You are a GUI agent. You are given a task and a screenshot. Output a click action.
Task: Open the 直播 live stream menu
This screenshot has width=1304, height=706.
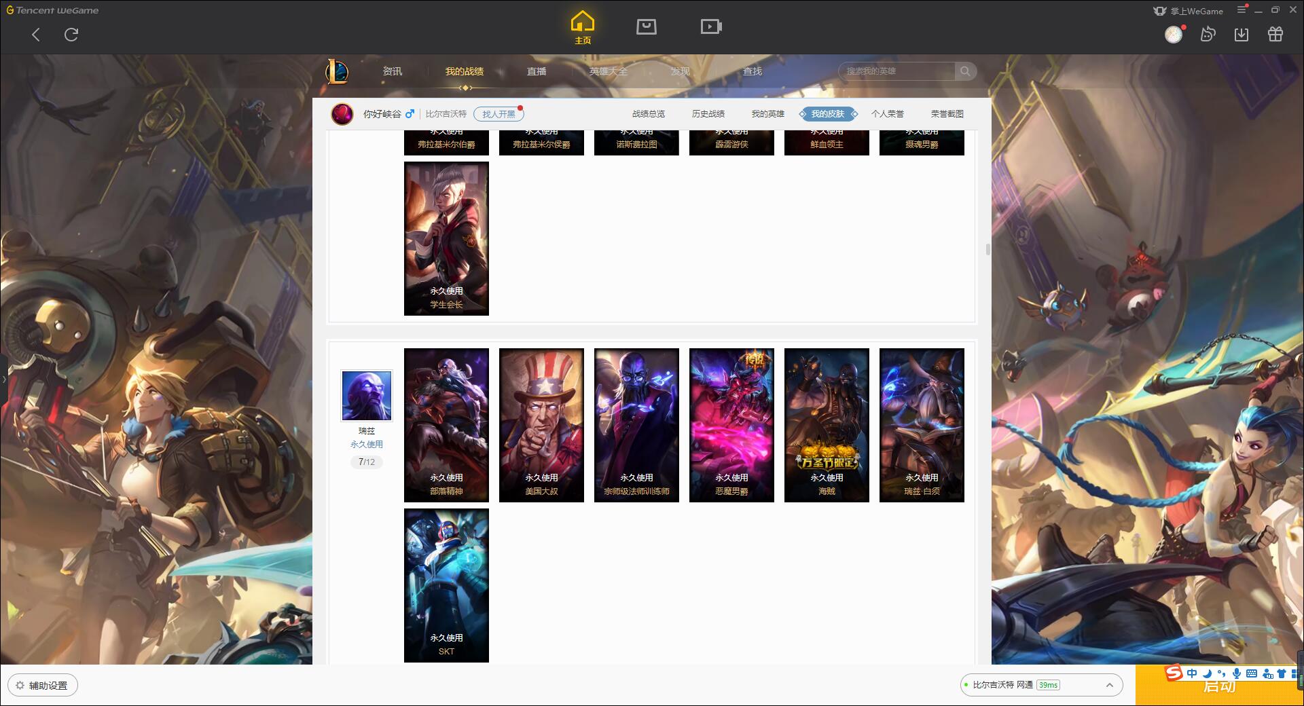coord(537,71)
